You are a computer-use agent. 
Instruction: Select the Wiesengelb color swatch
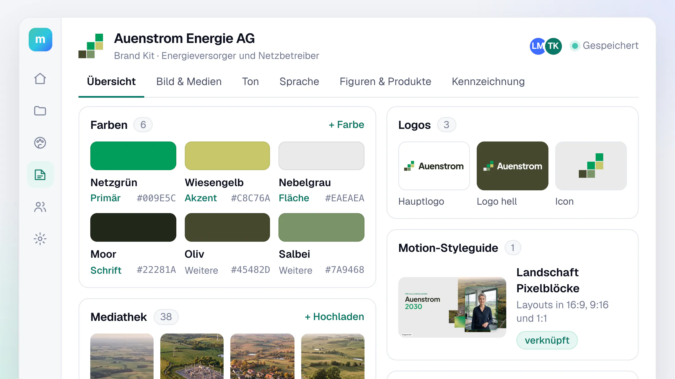click(x=227, y=156)
